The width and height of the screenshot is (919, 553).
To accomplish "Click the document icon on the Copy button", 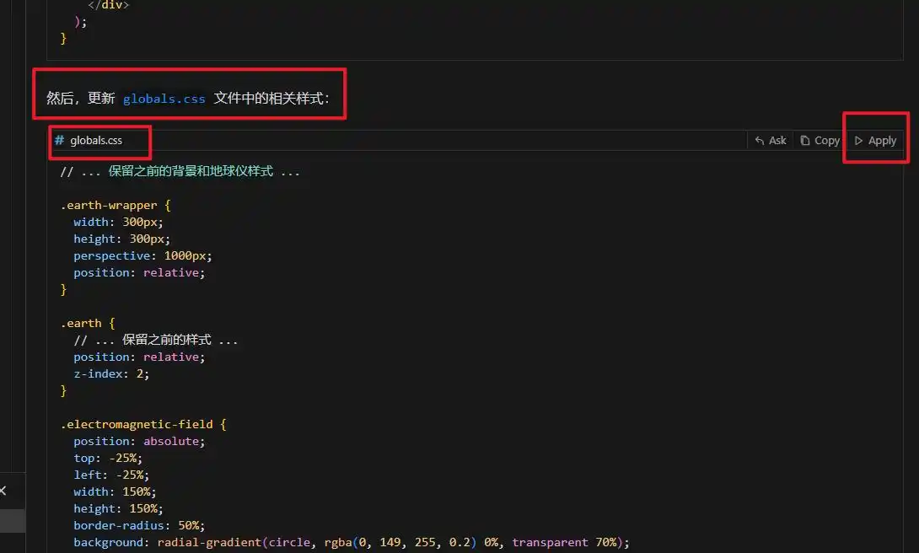I will point(805,140).
